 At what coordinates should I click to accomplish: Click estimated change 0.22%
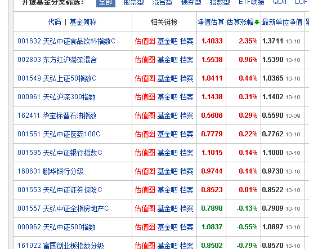click(248, 134)
